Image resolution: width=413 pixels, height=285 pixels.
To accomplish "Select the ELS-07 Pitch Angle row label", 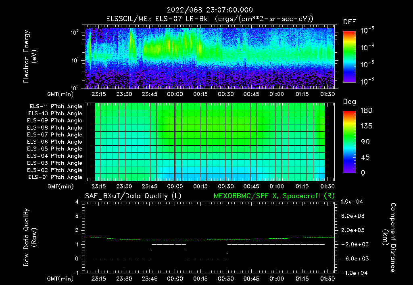I will (x=54, y=134).
